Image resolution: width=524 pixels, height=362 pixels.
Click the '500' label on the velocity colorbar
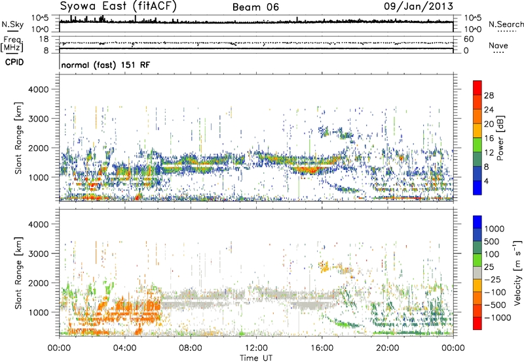tap(493, 241)
